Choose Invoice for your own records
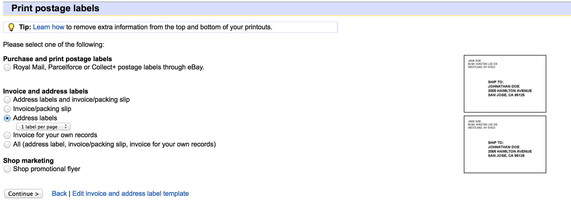 point(7,135)
